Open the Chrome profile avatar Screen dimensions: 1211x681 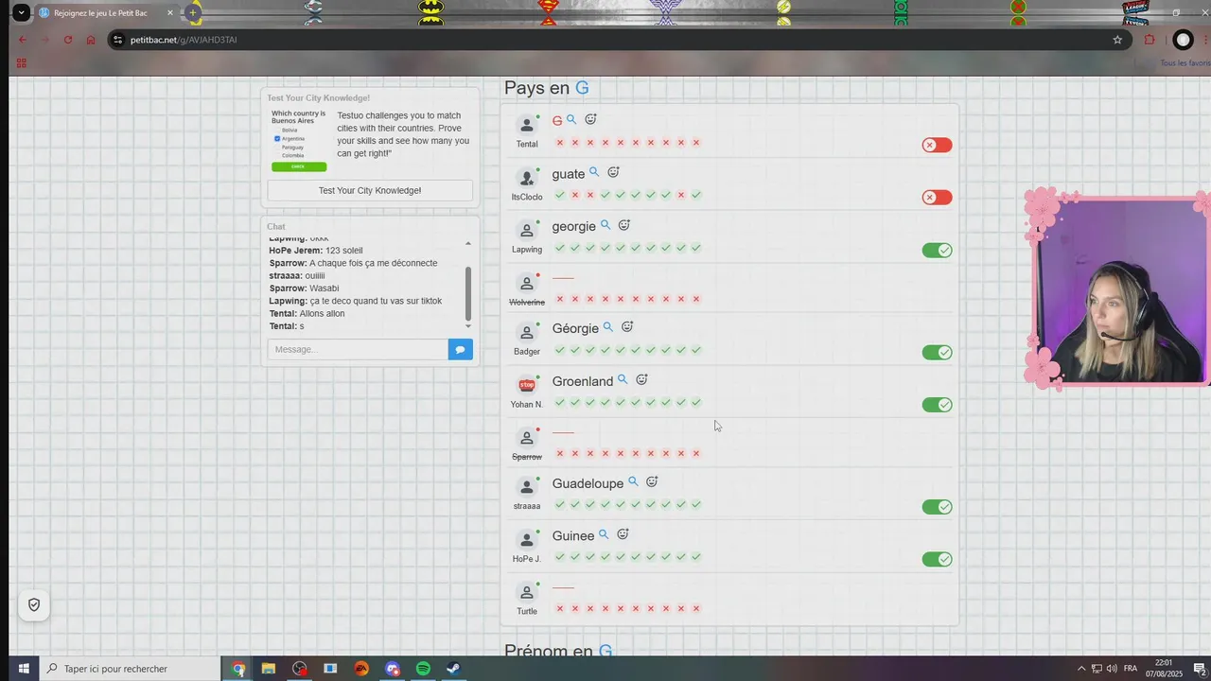coord(1183,40)
